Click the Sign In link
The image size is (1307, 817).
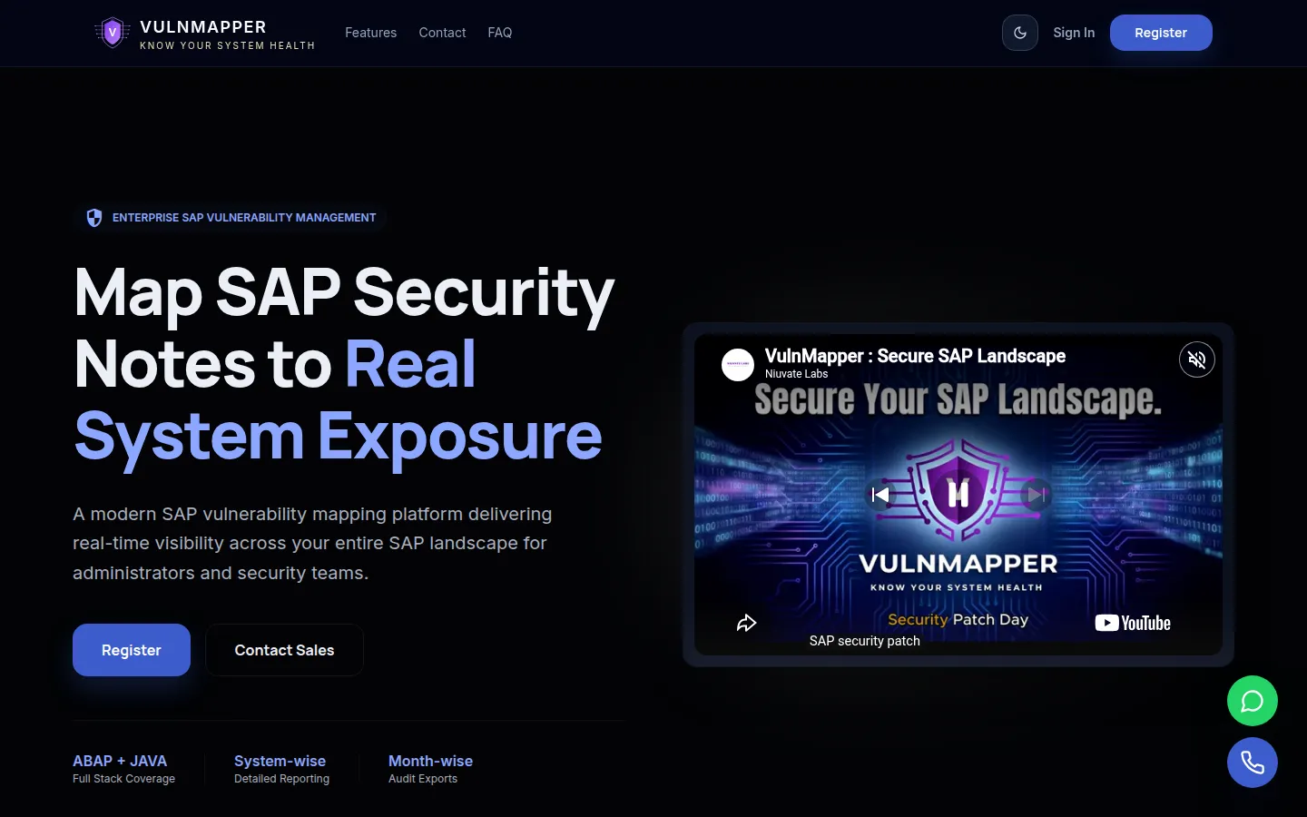pyautogui.click(x=1074, y=33)
